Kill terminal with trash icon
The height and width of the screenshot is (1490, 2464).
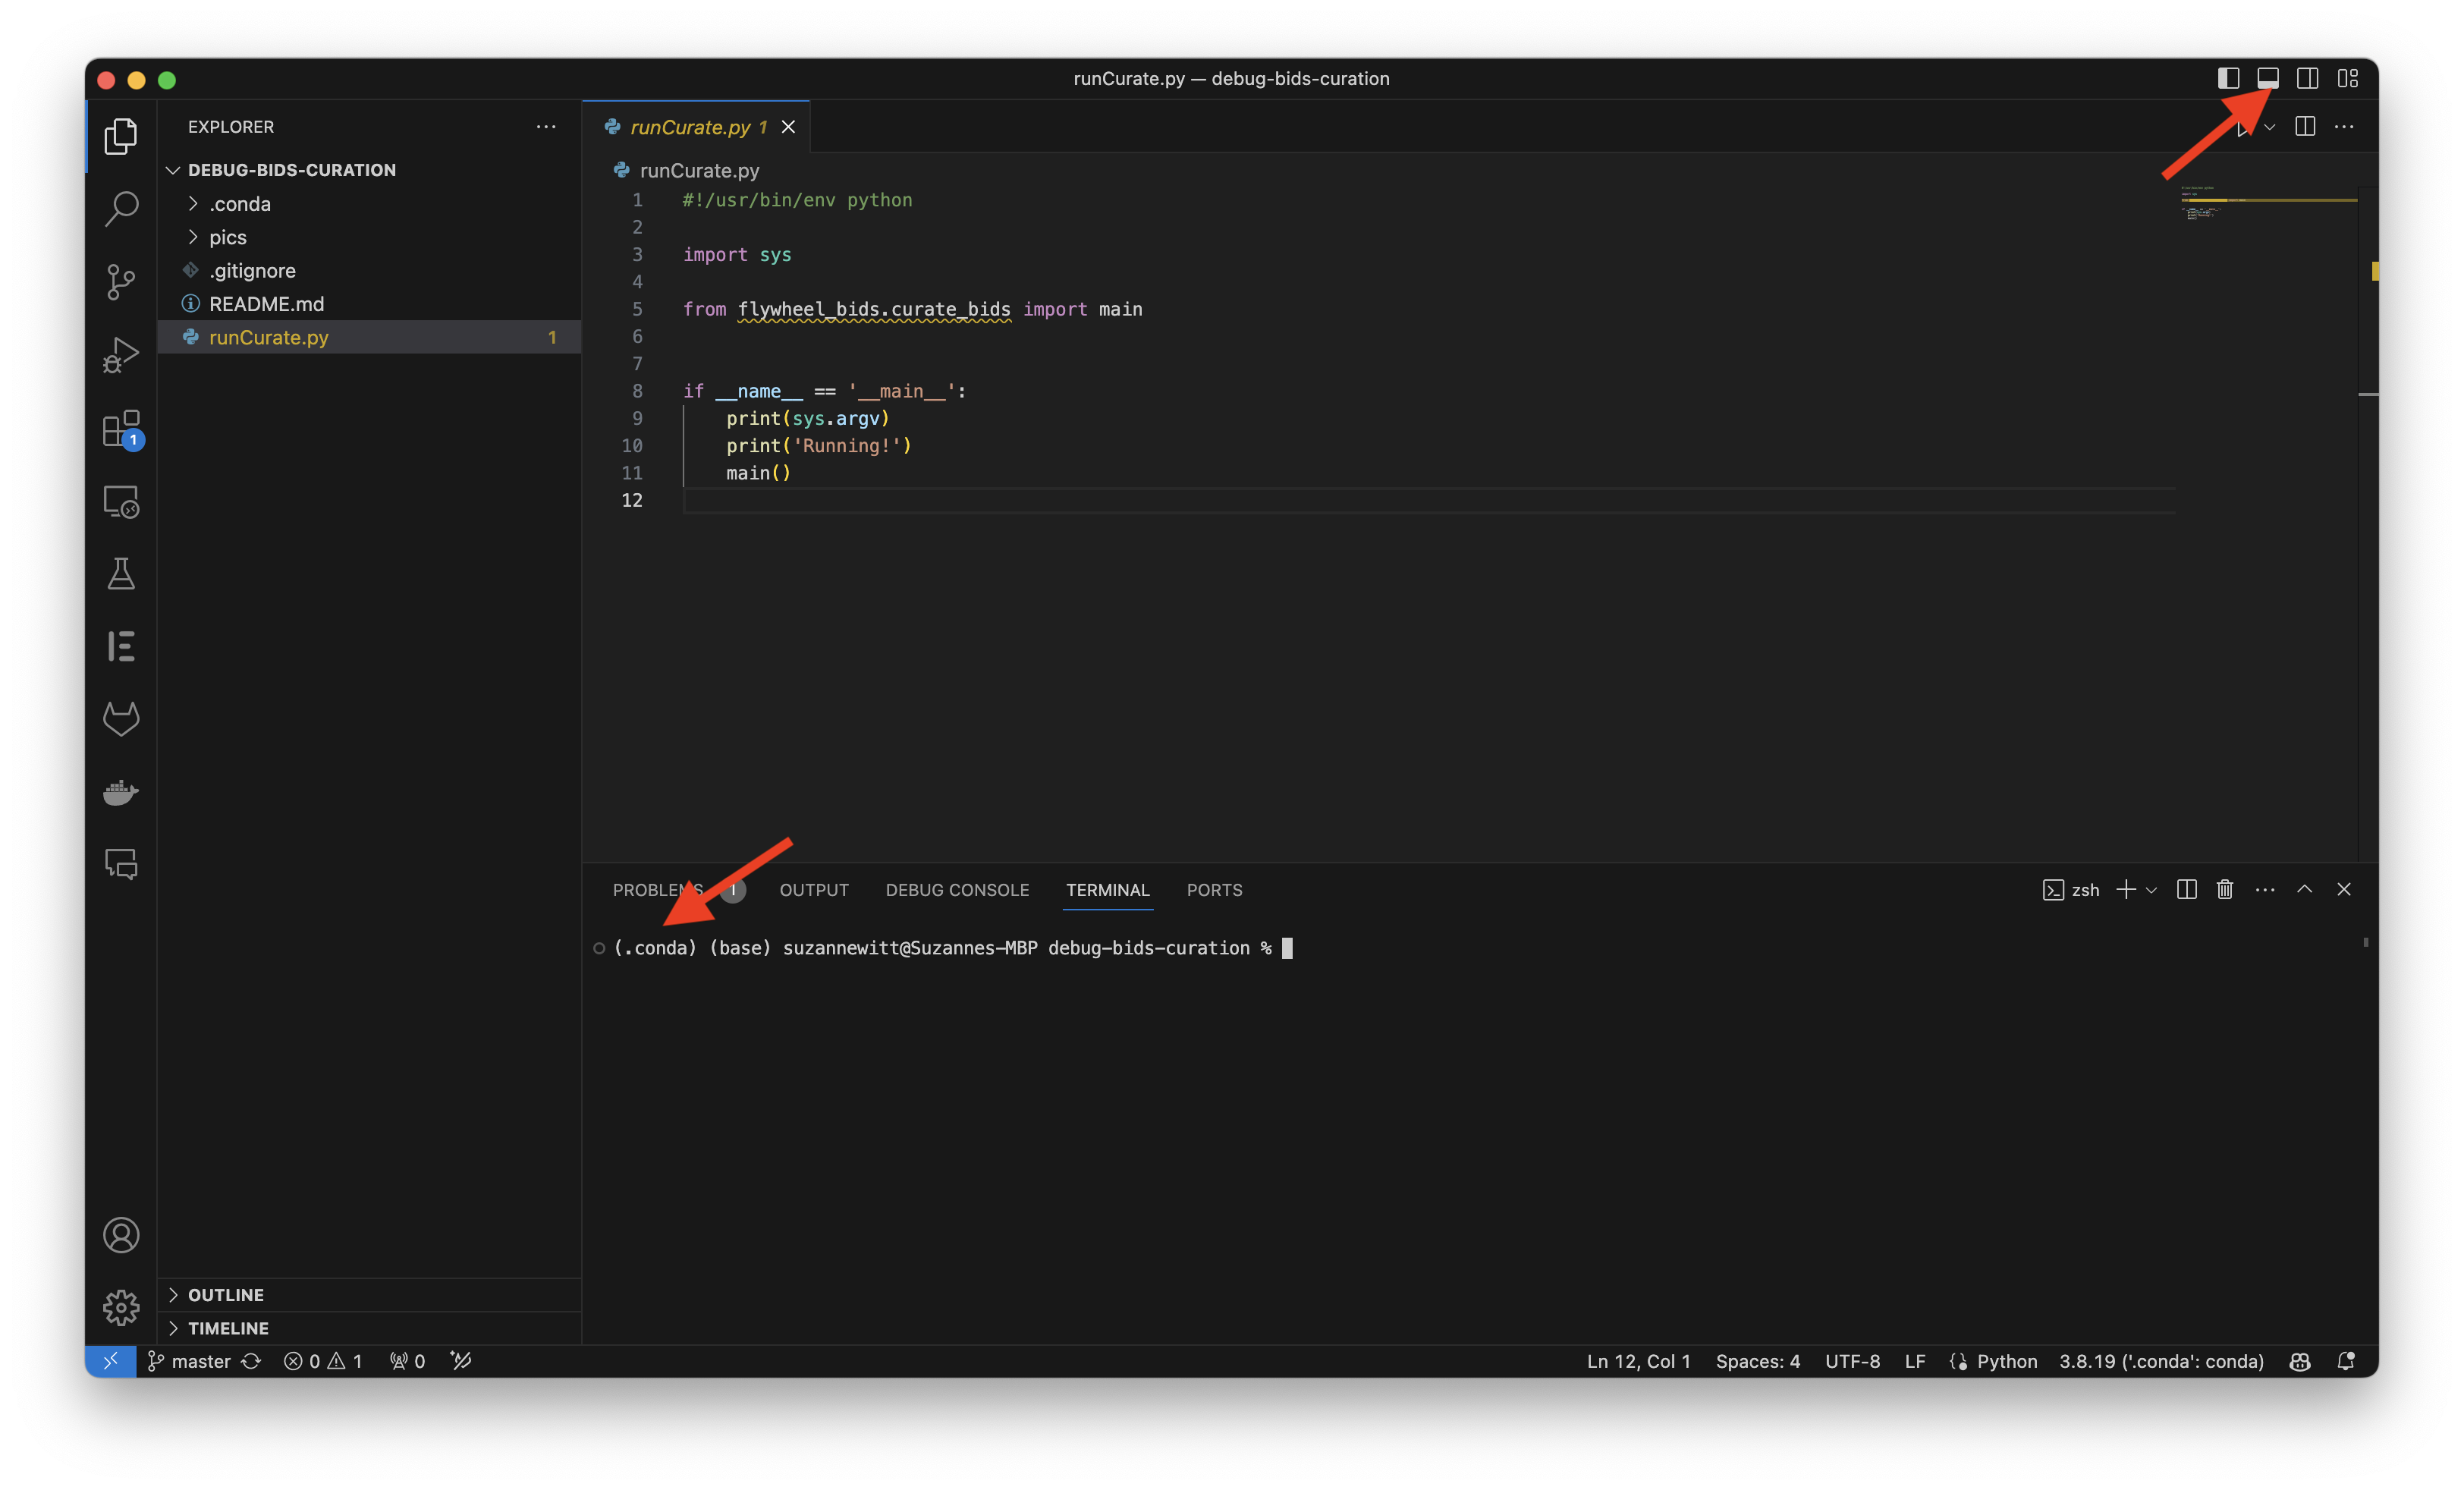(2224, 889)
